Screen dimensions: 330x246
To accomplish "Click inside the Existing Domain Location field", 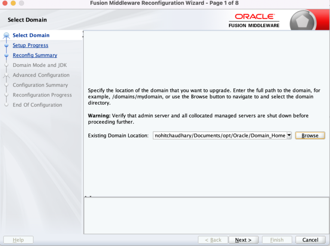I will [220, 135].
